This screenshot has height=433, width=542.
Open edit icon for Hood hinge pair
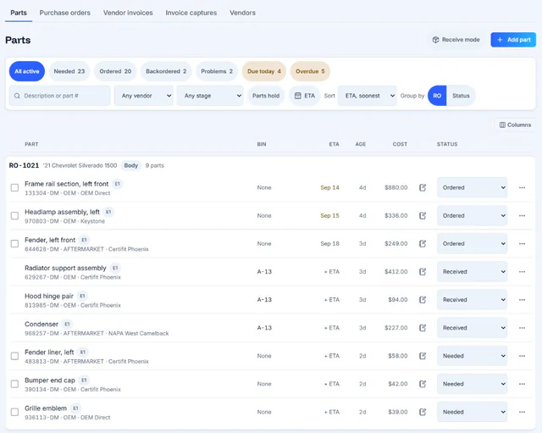(x=423, y=299)
